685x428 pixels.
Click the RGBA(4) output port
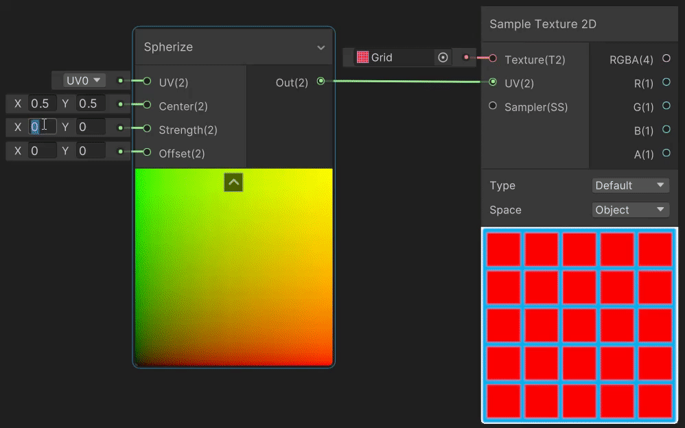point(666,59)
